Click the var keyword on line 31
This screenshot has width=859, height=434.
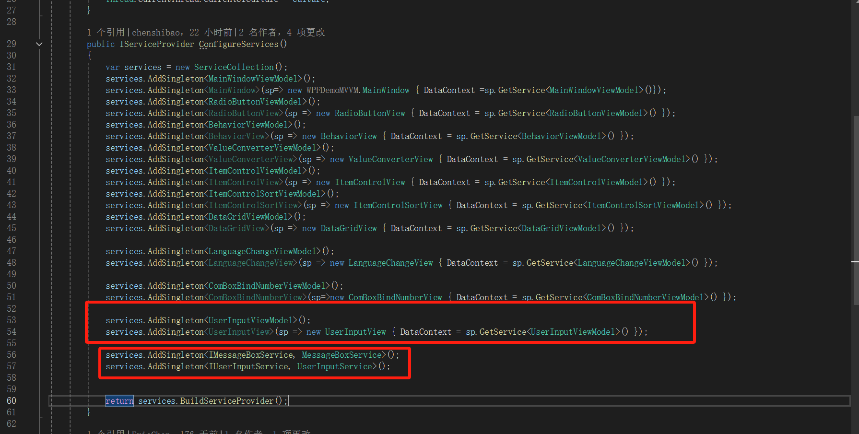pyautogui.click(x=113, y=67)
